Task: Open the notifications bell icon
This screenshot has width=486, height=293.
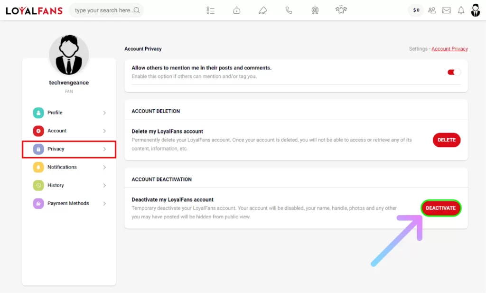Action: pos(461,10)
